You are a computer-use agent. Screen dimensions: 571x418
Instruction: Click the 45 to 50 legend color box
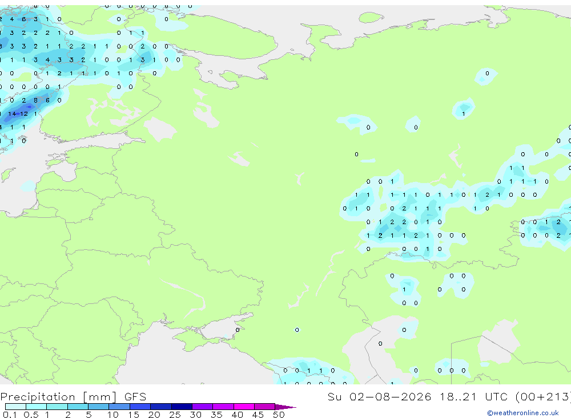pos(265,407)
